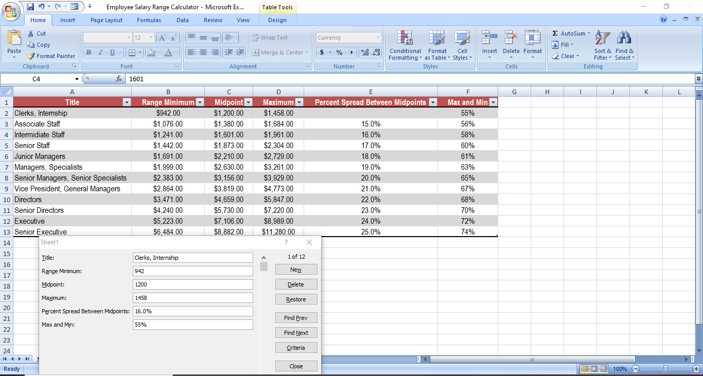Toggle Underline formatting
The height and width of the screenshot is (376, 703).
(112, 52)
